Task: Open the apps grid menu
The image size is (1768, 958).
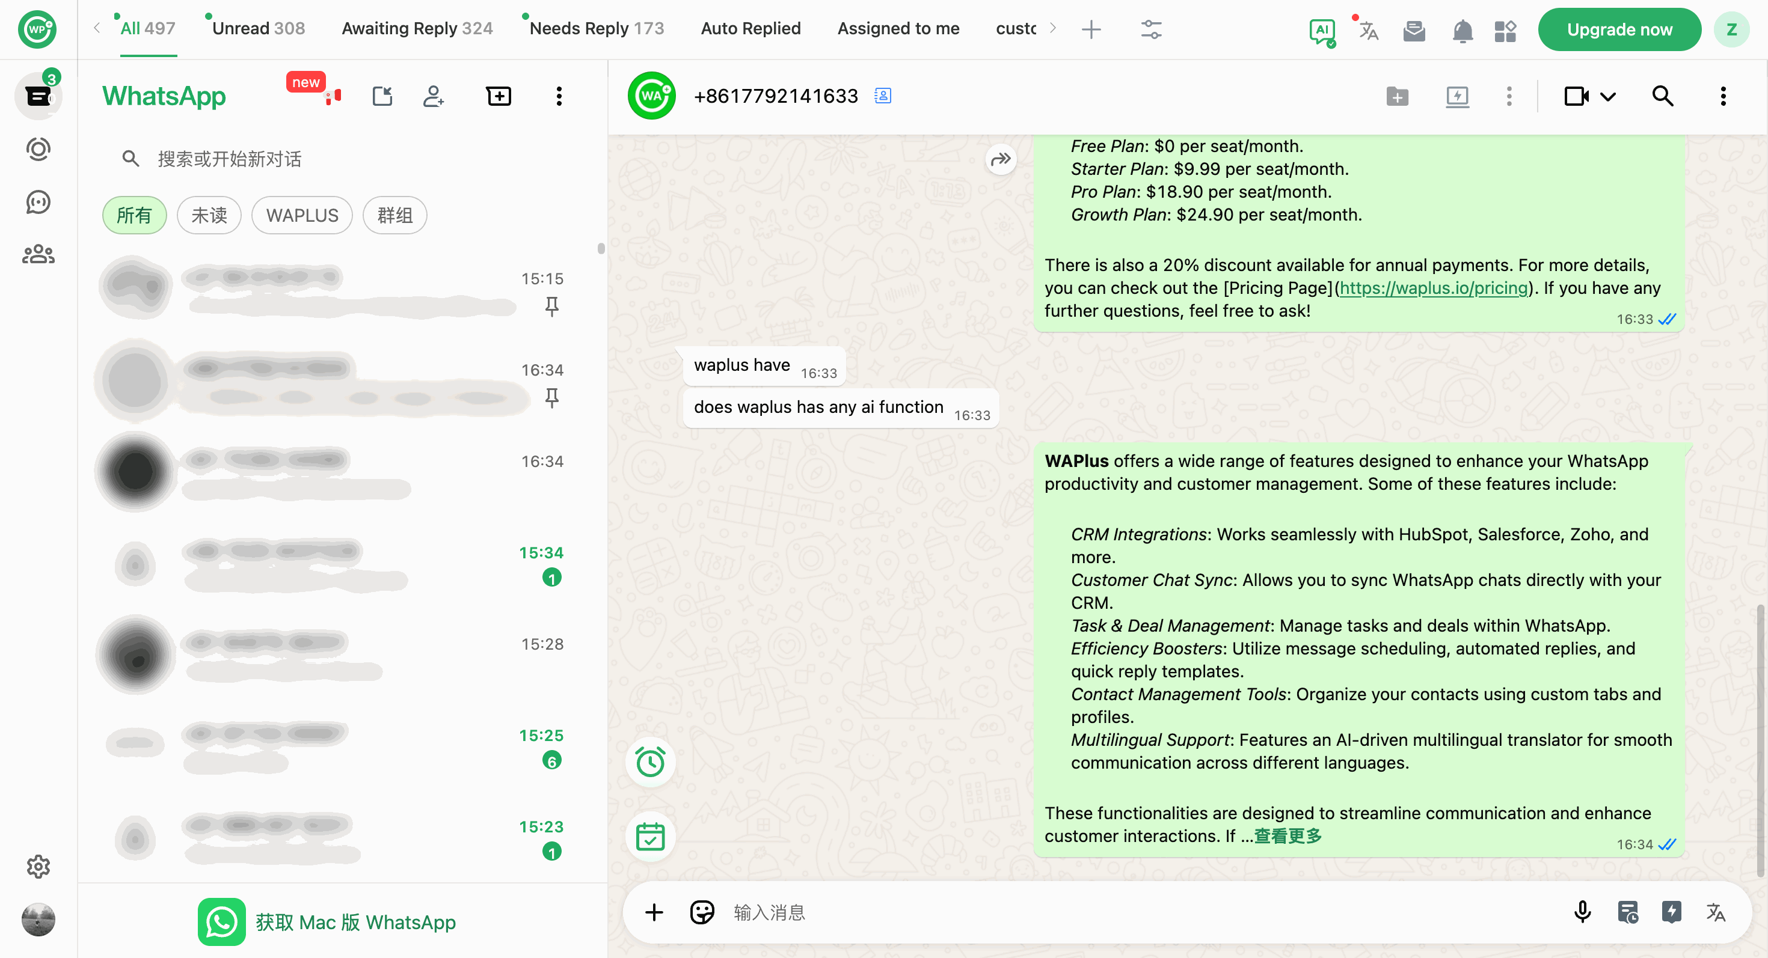Action: (1505, 30)
